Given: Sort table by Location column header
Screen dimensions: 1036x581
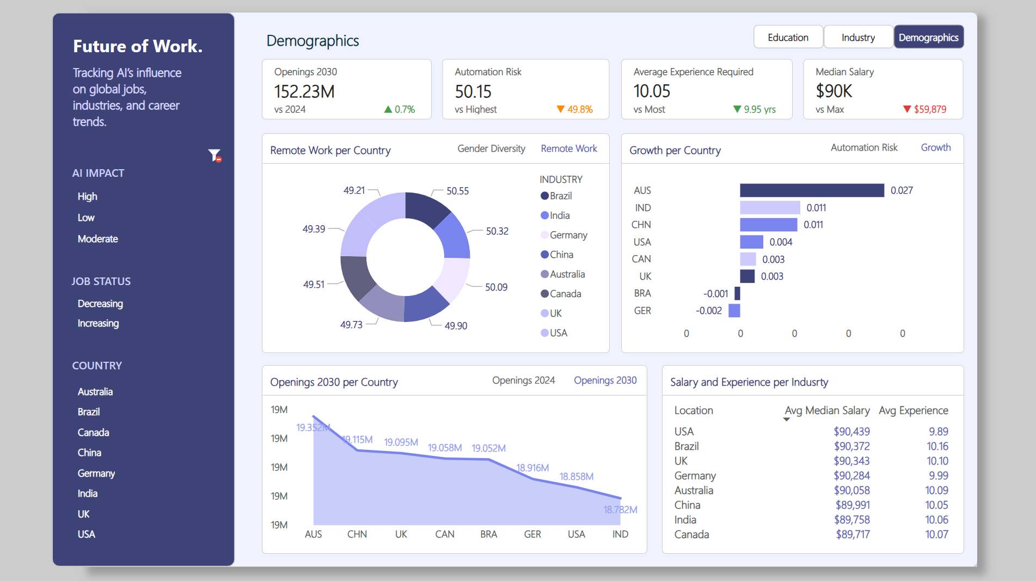Looking at the screenshot, I should [694, 411].
